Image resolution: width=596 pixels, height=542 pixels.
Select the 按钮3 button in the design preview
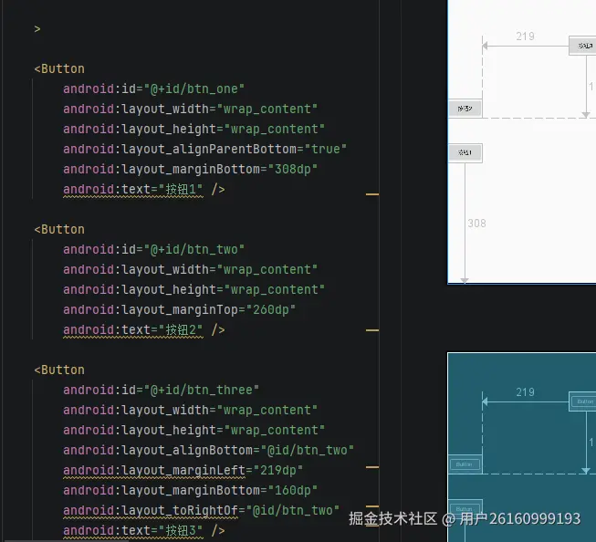582,46
